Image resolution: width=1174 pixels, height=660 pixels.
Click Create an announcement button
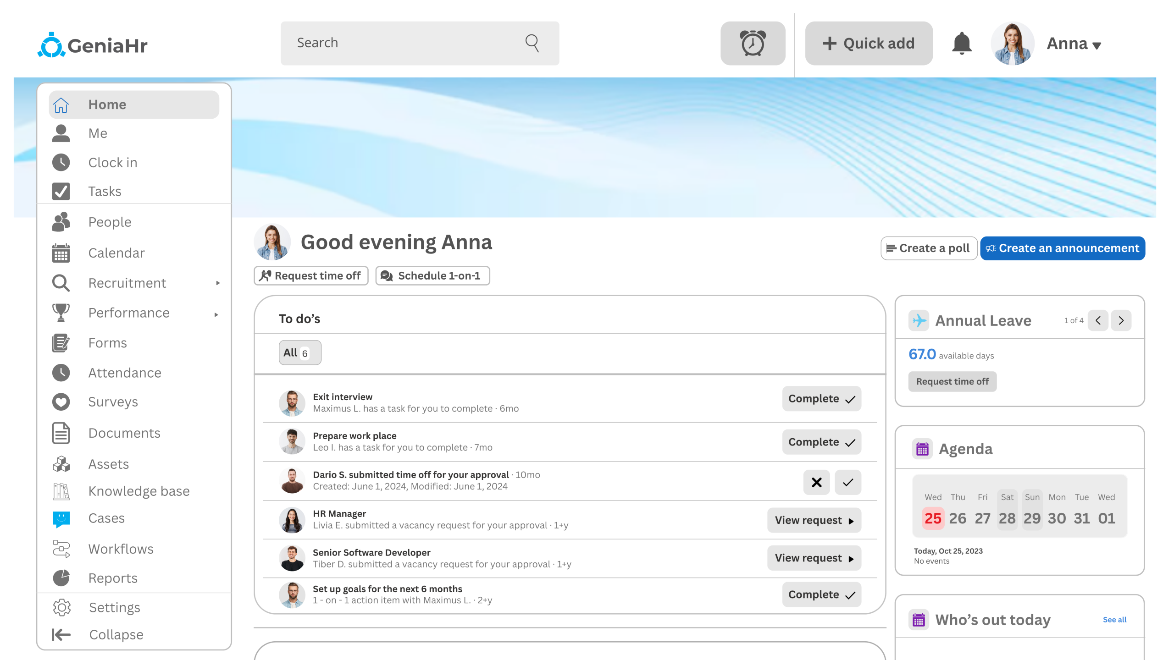click(1062, 248)
